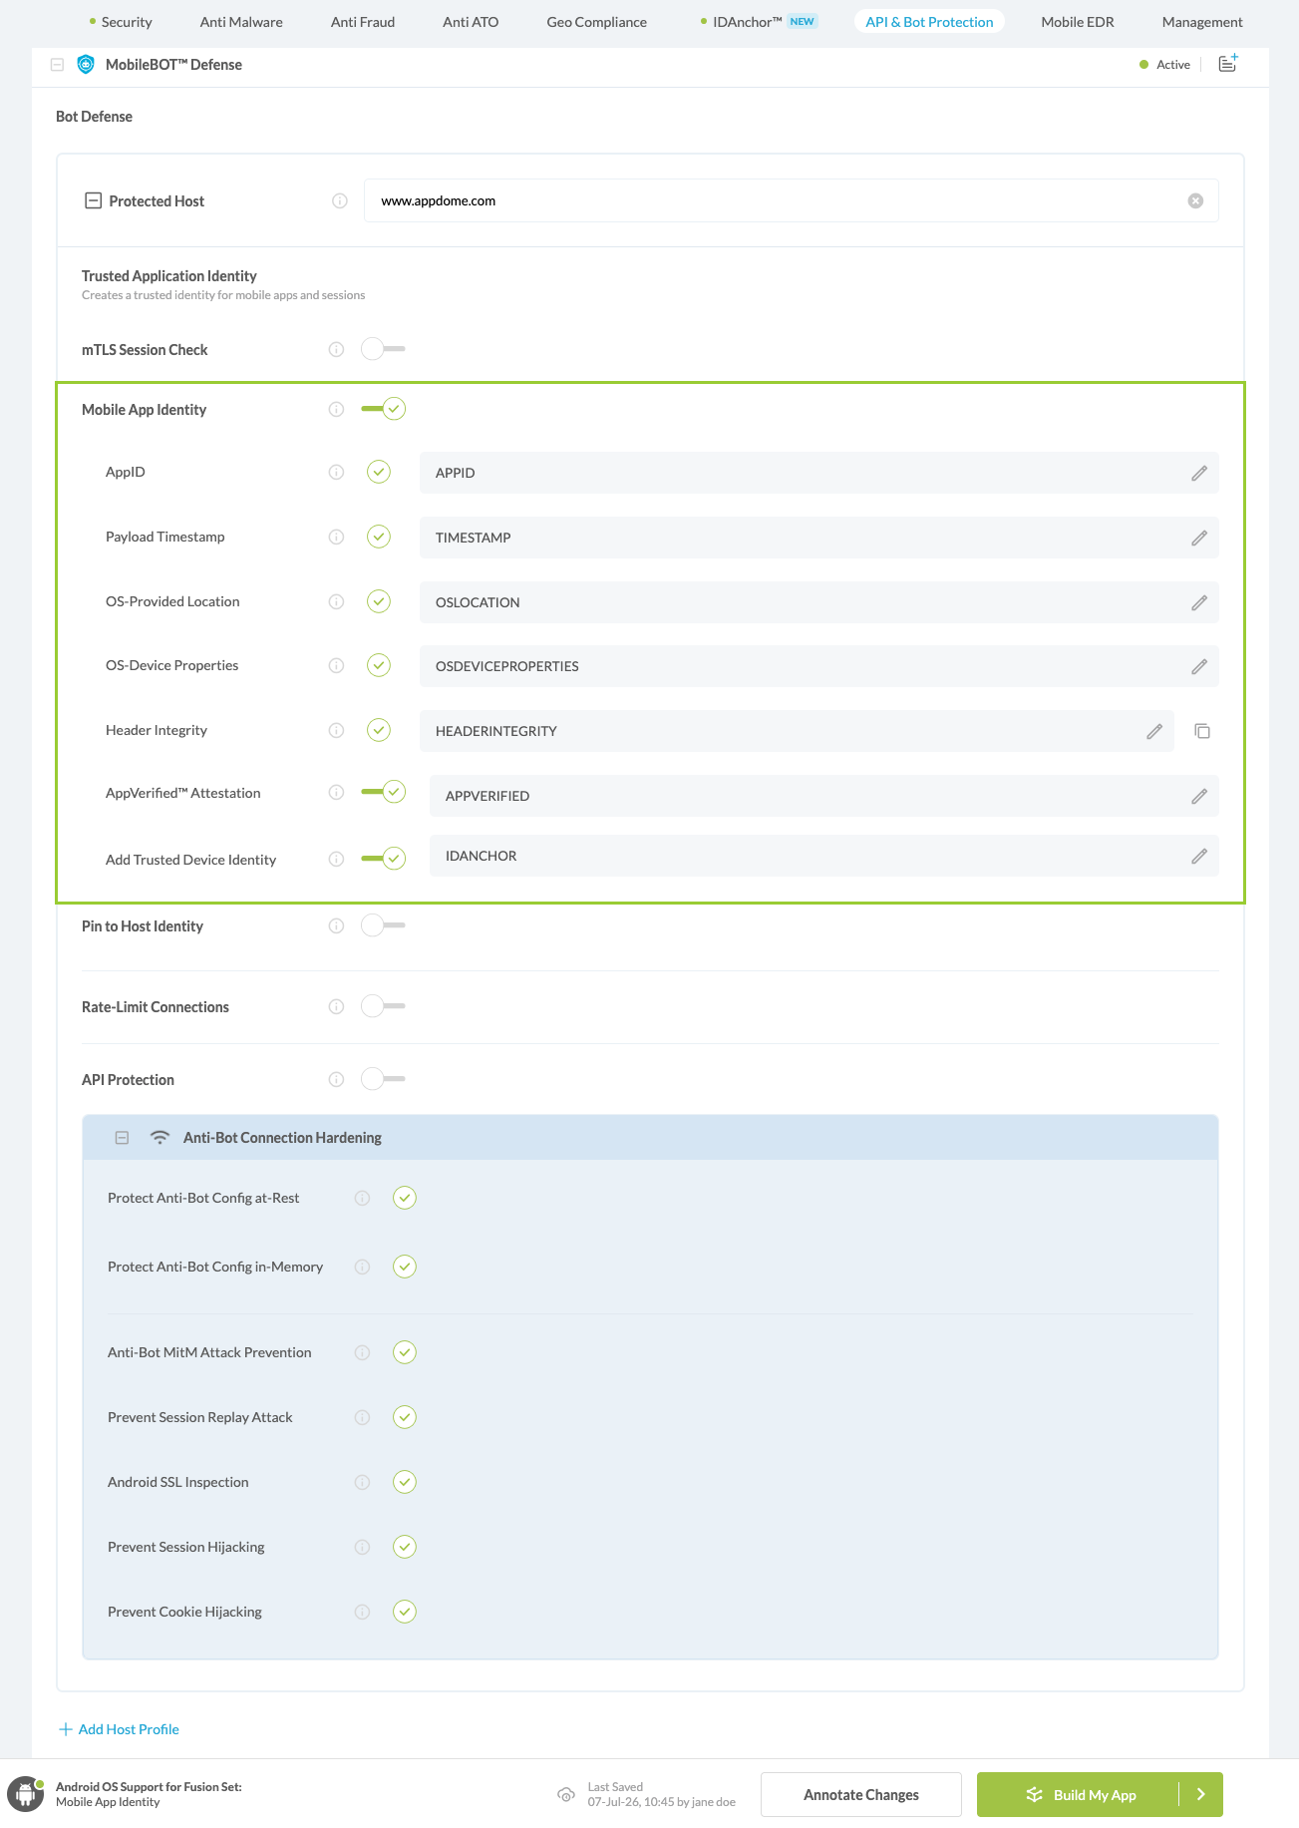Image resolution: width=1299 pixels, height=1828 pixels.
Task: Show info icon for Payload Timestamp
Action: (336, 538)
